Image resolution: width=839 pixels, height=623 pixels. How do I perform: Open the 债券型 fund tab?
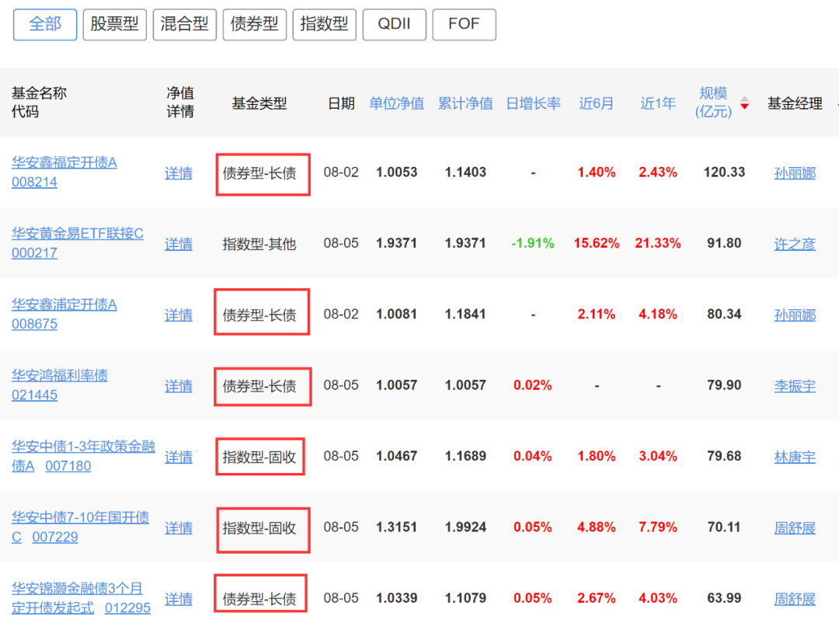254,24
